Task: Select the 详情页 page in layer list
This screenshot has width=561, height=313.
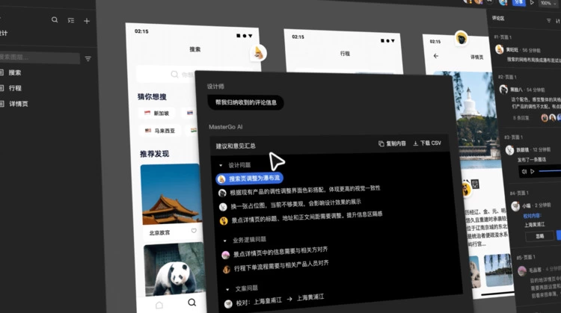Action: 18,103
